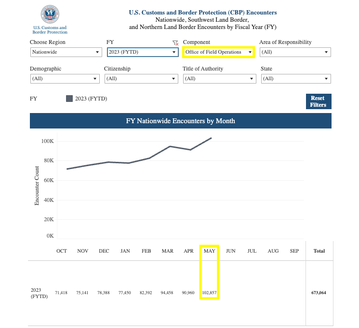Expand the Area of Responsibility dropdown

pos(295,52)
